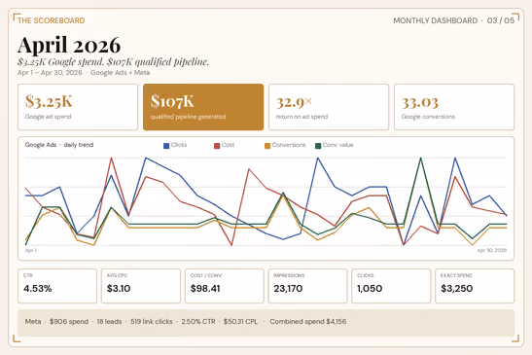Click the green Conv. value legend swatch

[318, 146]
